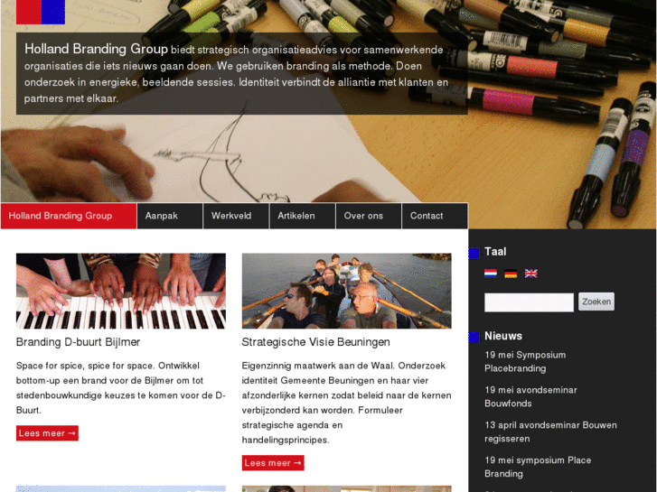The width and height of the screenshot is (657, 492).
Task: Choose the British flag language icon
Action: tap(530, 274)
